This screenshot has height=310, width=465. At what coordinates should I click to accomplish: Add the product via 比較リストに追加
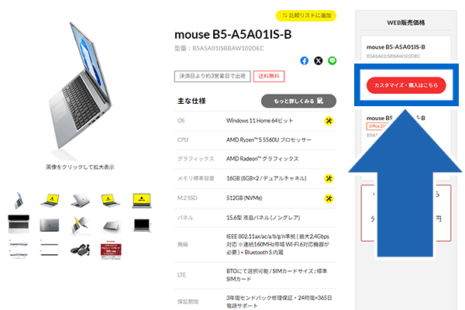[x=306, y=15]
